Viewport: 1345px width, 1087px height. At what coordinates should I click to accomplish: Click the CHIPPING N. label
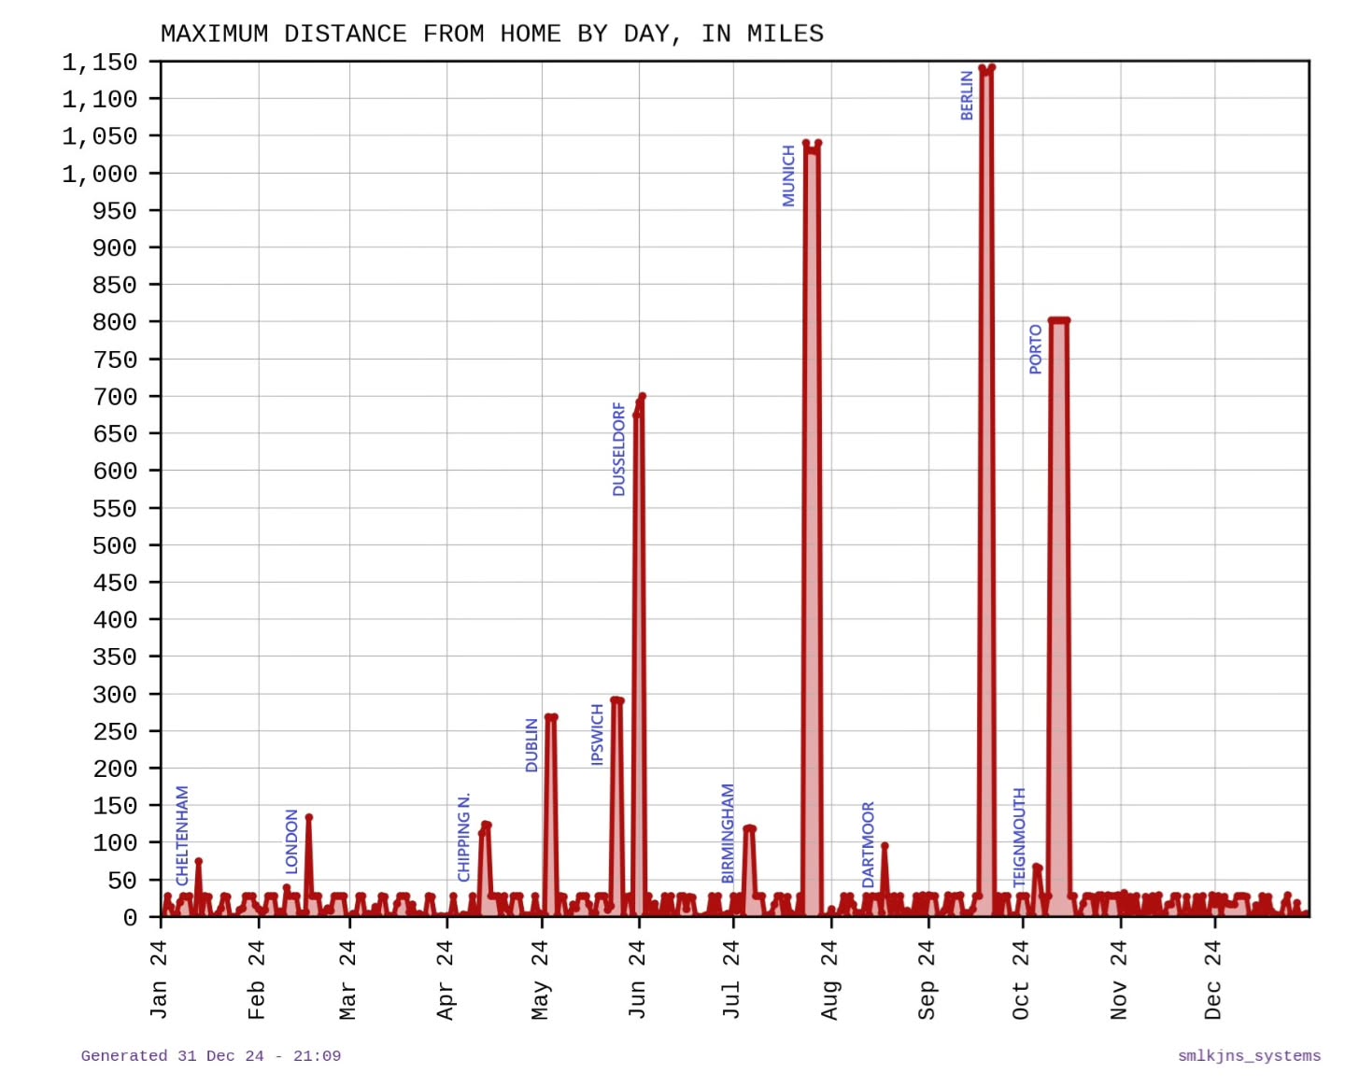point(463,838)
